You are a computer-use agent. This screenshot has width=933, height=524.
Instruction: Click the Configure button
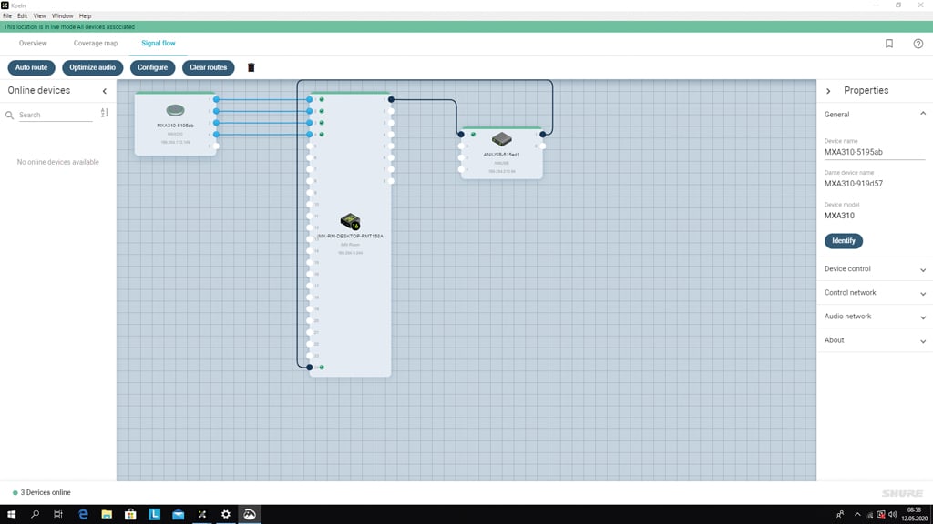152,67
